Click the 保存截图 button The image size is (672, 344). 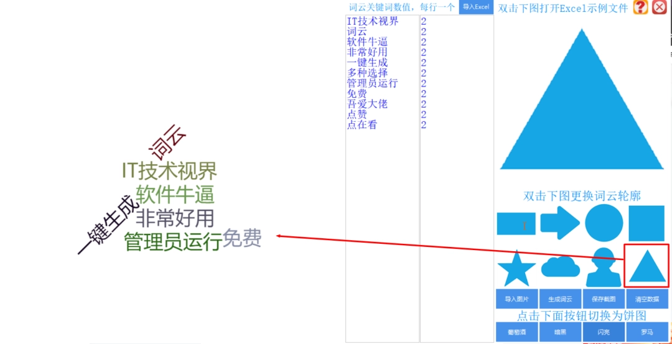tap(604, 299)
